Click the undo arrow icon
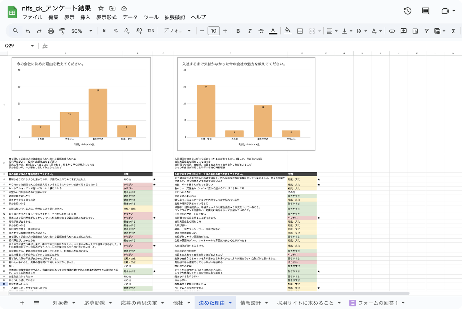This screenshot has width=462, height=309. coord(28,31)
